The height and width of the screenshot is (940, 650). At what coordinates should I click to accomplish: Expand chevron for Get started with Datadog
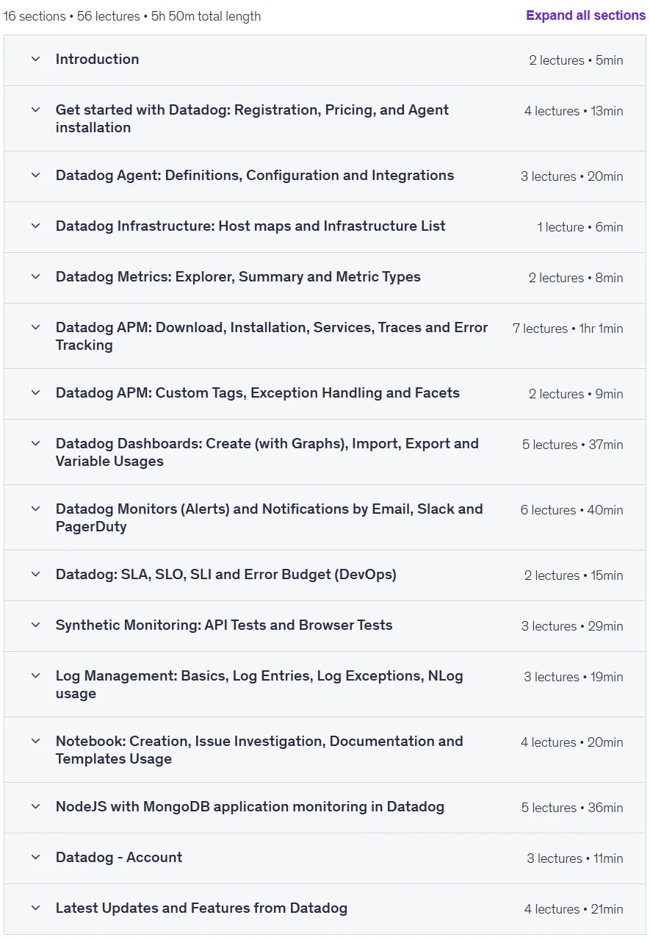(x=35, y=110)
